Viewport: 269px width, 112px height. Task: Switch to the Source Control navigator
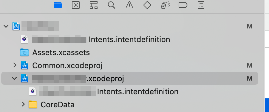pos(76,5)
